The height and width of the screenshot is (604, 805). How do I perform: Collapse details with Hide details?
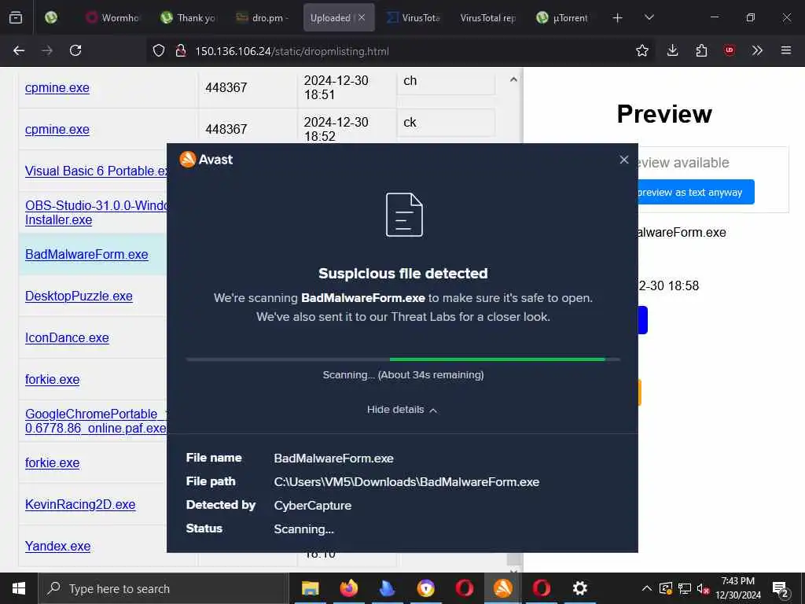pyautogui.click(x=402, y=410)
